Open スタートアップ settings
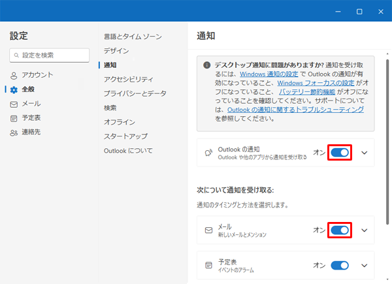This screenshot has width=392, height=284. click(125, 136)
